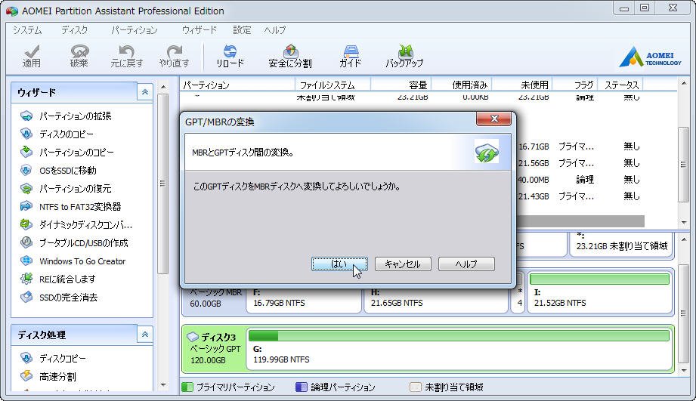Click the ステータス column header

point(620,85)
